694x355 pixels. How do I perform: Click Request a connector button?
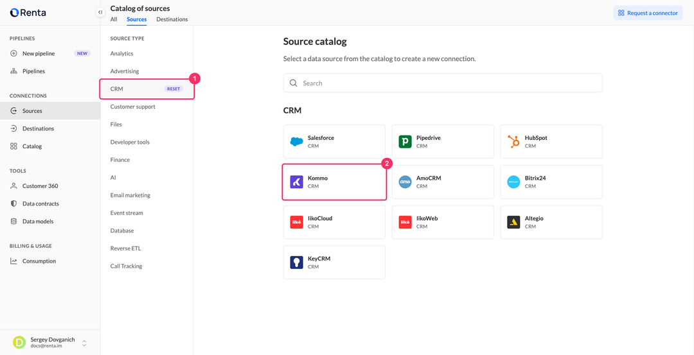click(648, 13)
